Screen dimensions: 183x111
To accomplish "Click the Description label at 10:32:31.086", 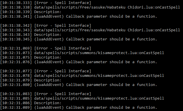I will (48, 103).
